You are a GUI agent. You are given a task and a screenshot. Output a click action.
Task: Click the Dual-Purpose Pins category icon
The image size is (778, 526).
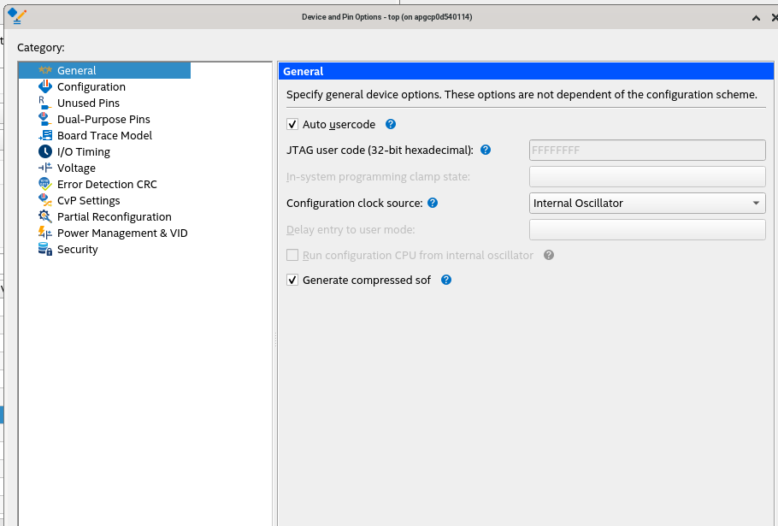45,119
